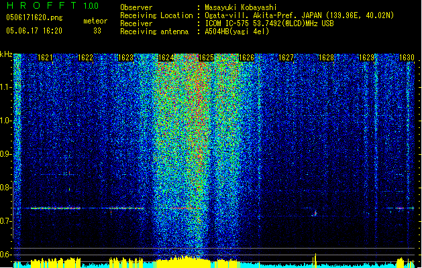Select the filename 0506171620.png
Viewport: 422px width, 268px height.
34,18
